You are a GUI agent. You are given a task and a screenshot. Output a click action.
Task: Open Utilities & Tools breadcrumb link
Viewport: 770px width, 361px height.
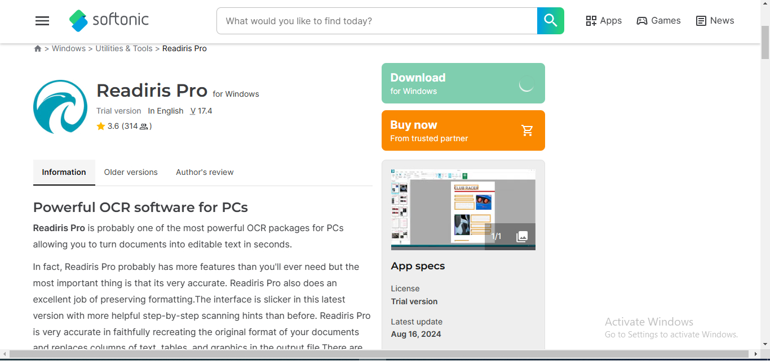coord(124,49)
